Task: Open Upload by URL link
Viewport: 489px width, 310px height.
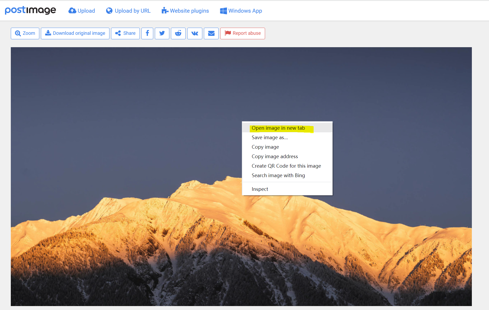Action: coord(128,11)
